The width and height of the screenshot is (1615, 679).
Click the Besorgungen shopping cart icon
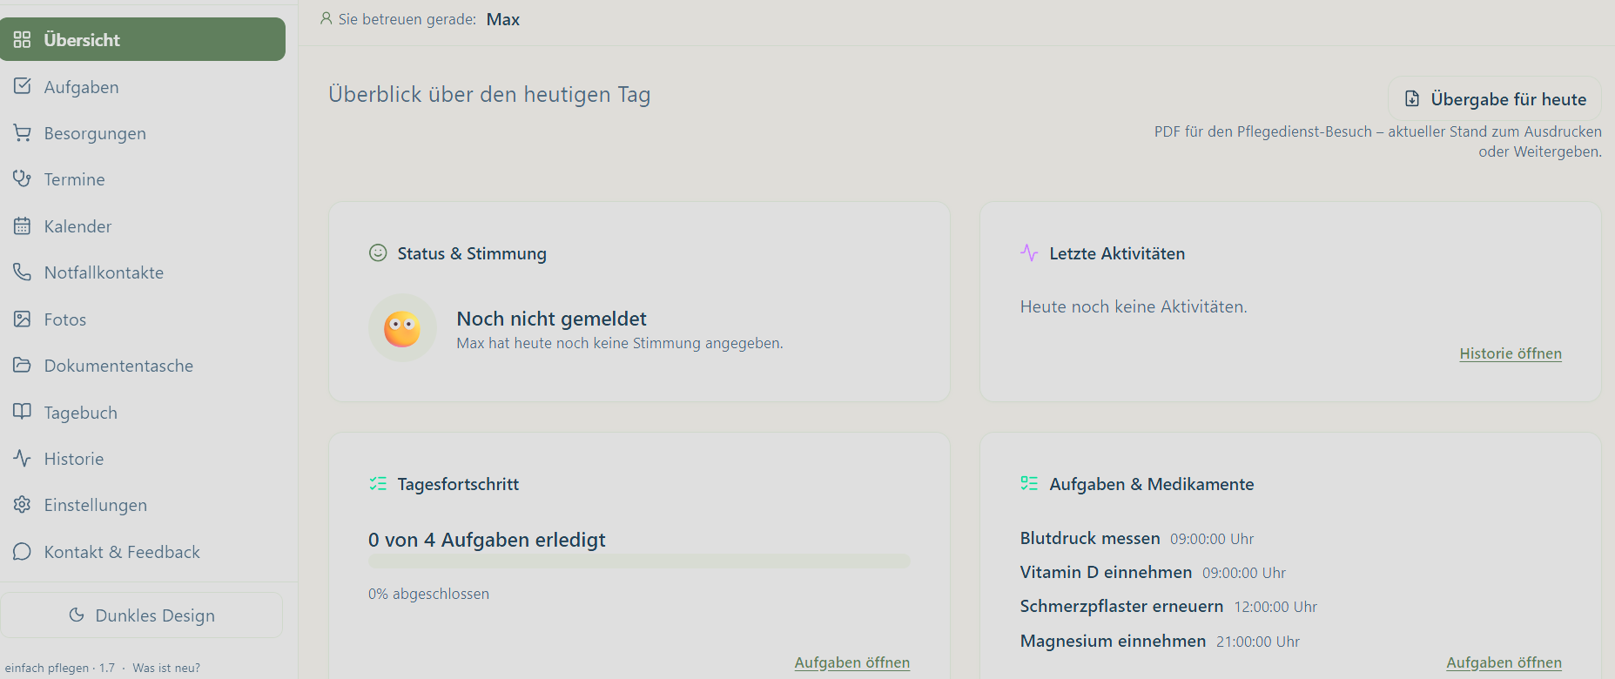[22, 133]
